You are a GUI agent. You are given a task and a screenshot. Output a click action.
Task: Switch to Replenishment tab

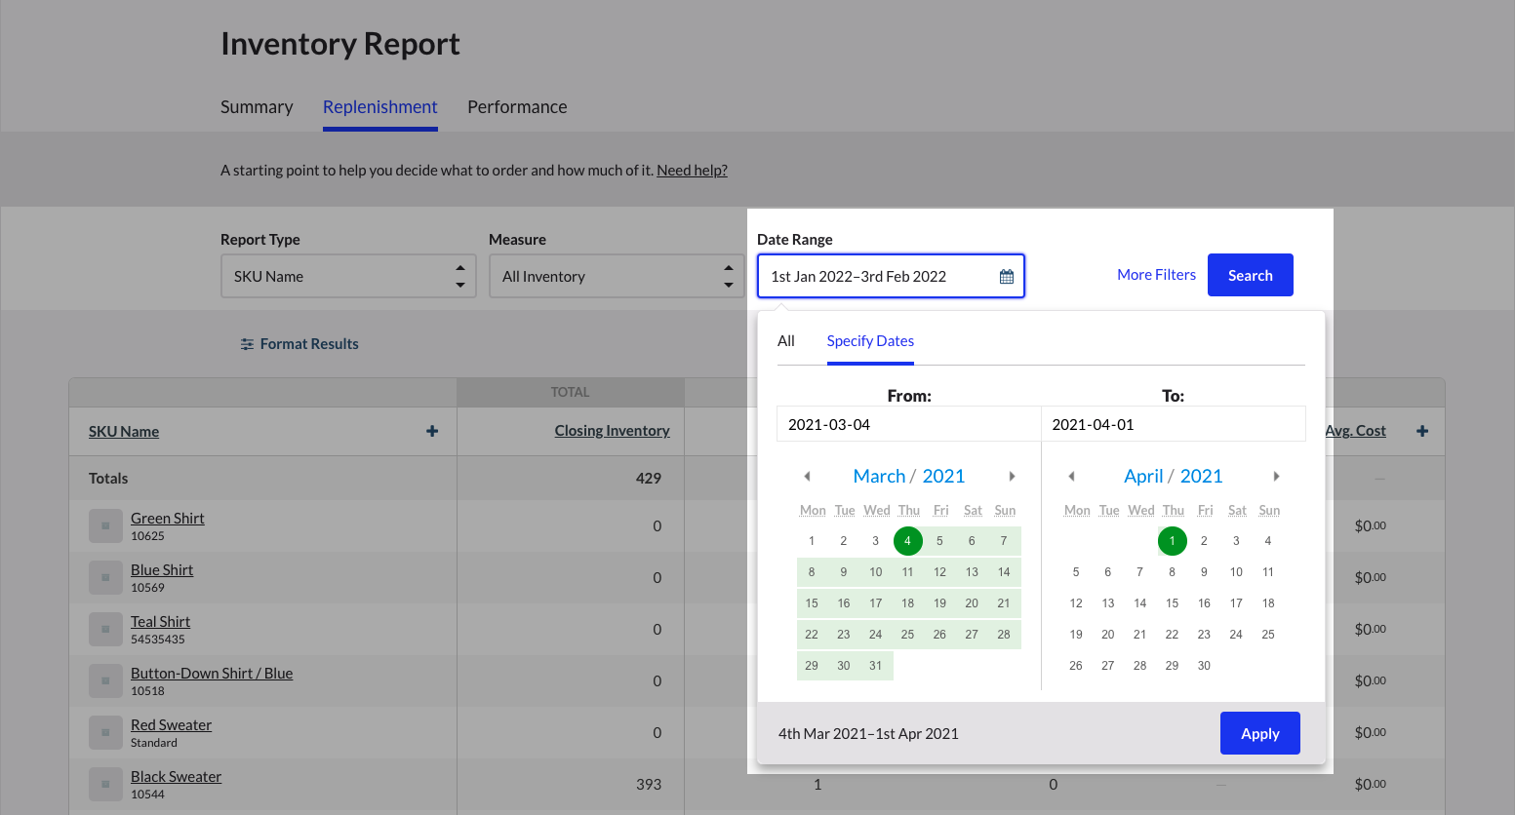pos(380,107)
